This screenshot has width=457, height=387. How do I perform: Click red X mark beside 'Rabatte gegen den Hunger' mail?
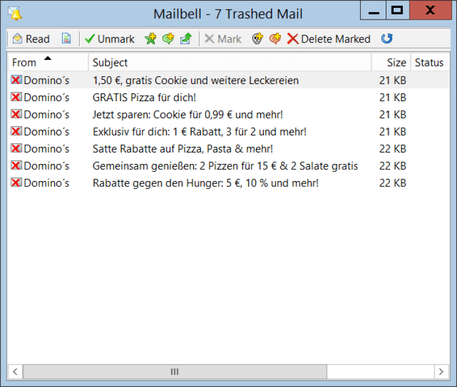click(x=16, y=182)
